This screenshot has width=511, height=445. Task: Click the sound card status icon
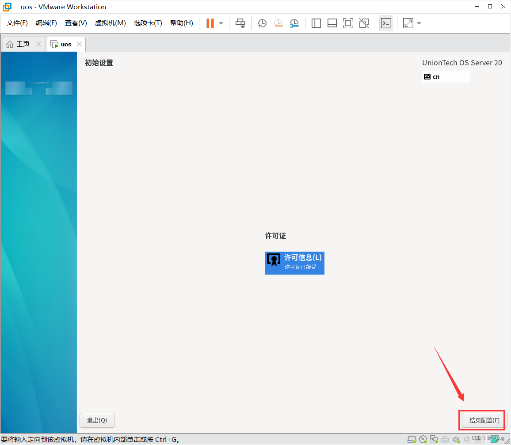pyautogui.click(x=456, y=439)
